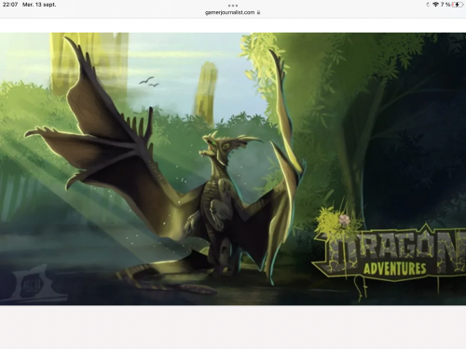
Task: Click blank area below the banner image
Action: point(233,328)
